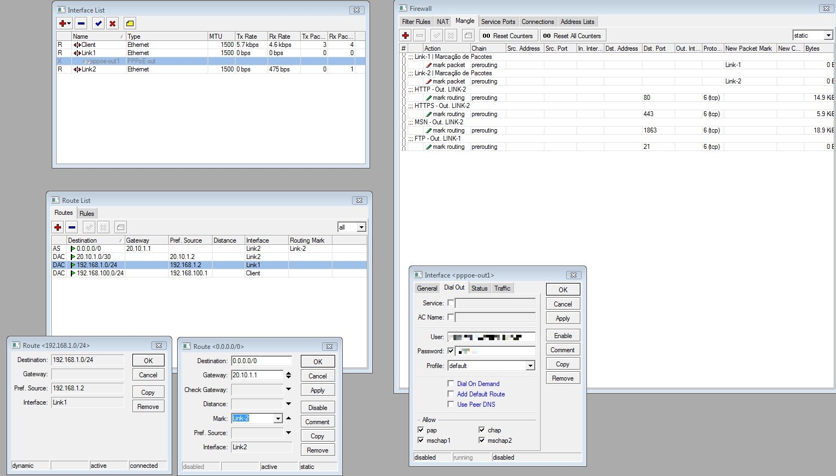
Task: Toggle the Use Peer DNS checkbox
Action: click(451, 404)
